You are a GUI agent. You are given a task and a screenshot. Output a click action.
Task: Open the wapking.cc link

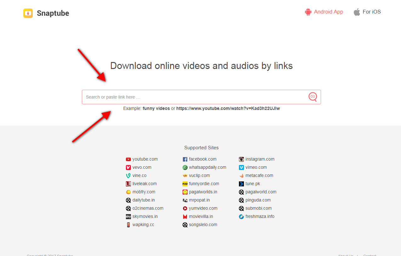[143, 225]
